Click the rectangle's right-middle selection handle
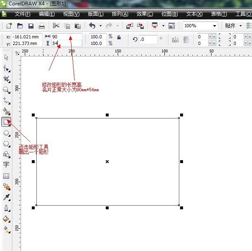Image resolution: width=252 pixels, height=251 pixels. point(181,161)
